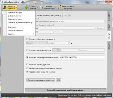Click the Настроить... button
This screenshot has width=113, height=98.
(x=83, y=50)
